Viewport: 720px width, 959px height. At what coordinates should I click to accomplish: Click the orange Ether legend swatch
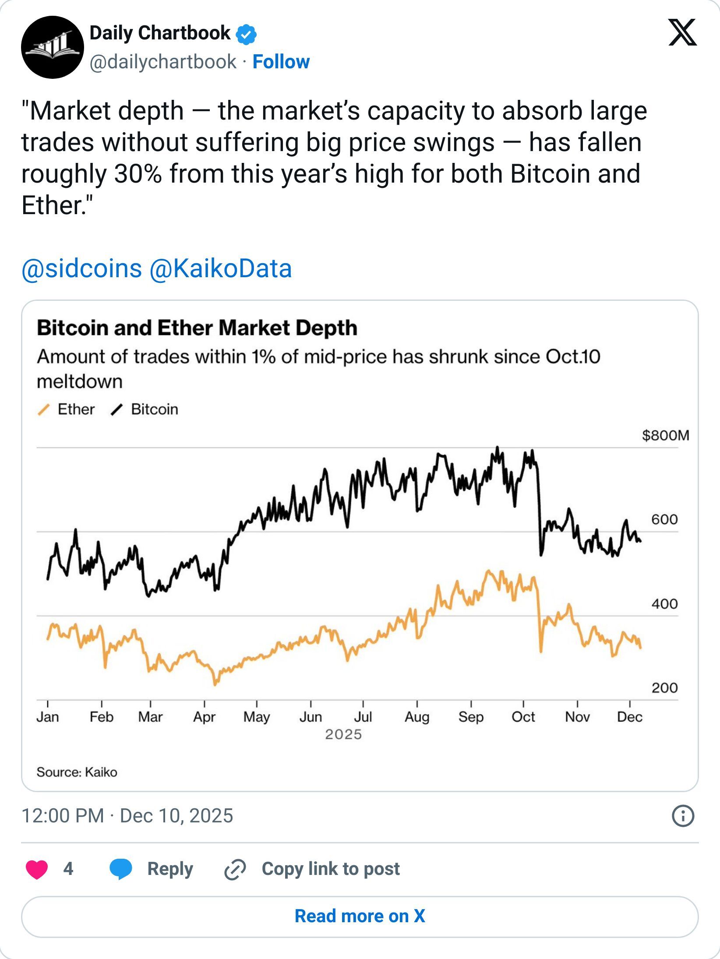click(44, 410)
